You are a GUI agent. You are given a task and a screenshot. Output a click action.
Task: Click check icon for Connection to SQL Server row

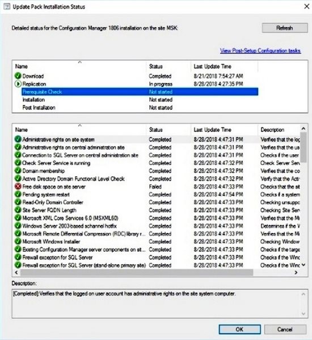18,155
